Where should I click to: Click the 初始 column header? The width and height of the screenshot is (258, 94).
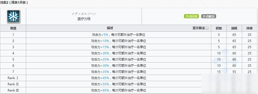[219, 28]
